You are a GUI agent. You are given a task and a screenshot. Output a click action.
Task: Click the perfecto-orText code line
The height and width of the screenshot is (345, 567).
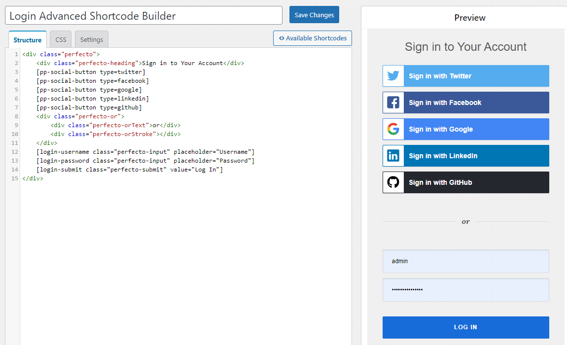click(115, 125)
